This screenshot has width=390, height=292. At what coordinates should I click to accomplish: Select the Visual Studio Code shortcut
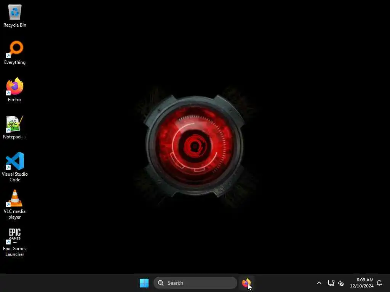15,167
